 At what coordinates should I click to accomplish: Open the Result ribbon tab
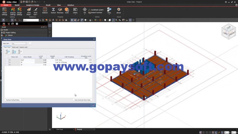(x=48, y=5)
